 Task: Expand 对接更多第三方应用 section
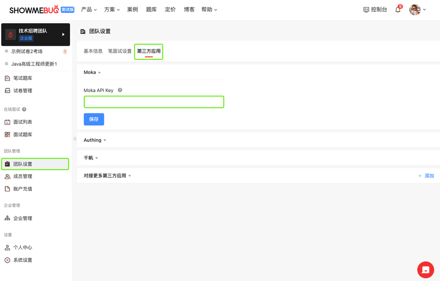(x=107, y=176)
